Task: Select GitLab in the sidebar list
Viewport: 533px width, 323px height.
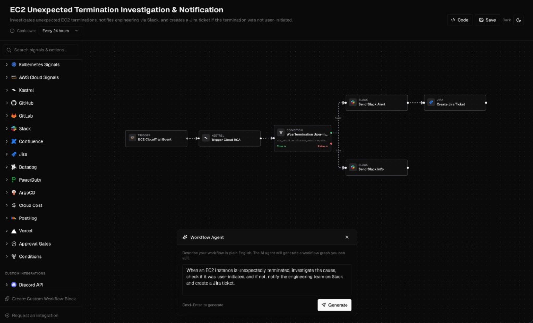Action: click(x=26, y=116)
